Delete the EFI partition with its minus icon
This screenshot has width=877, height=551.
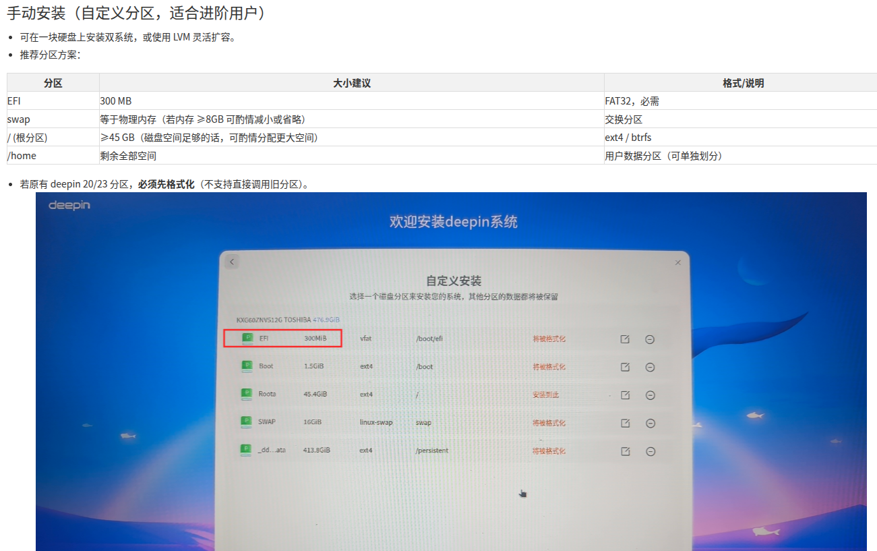pyautogui.click(x=650, y=339)
